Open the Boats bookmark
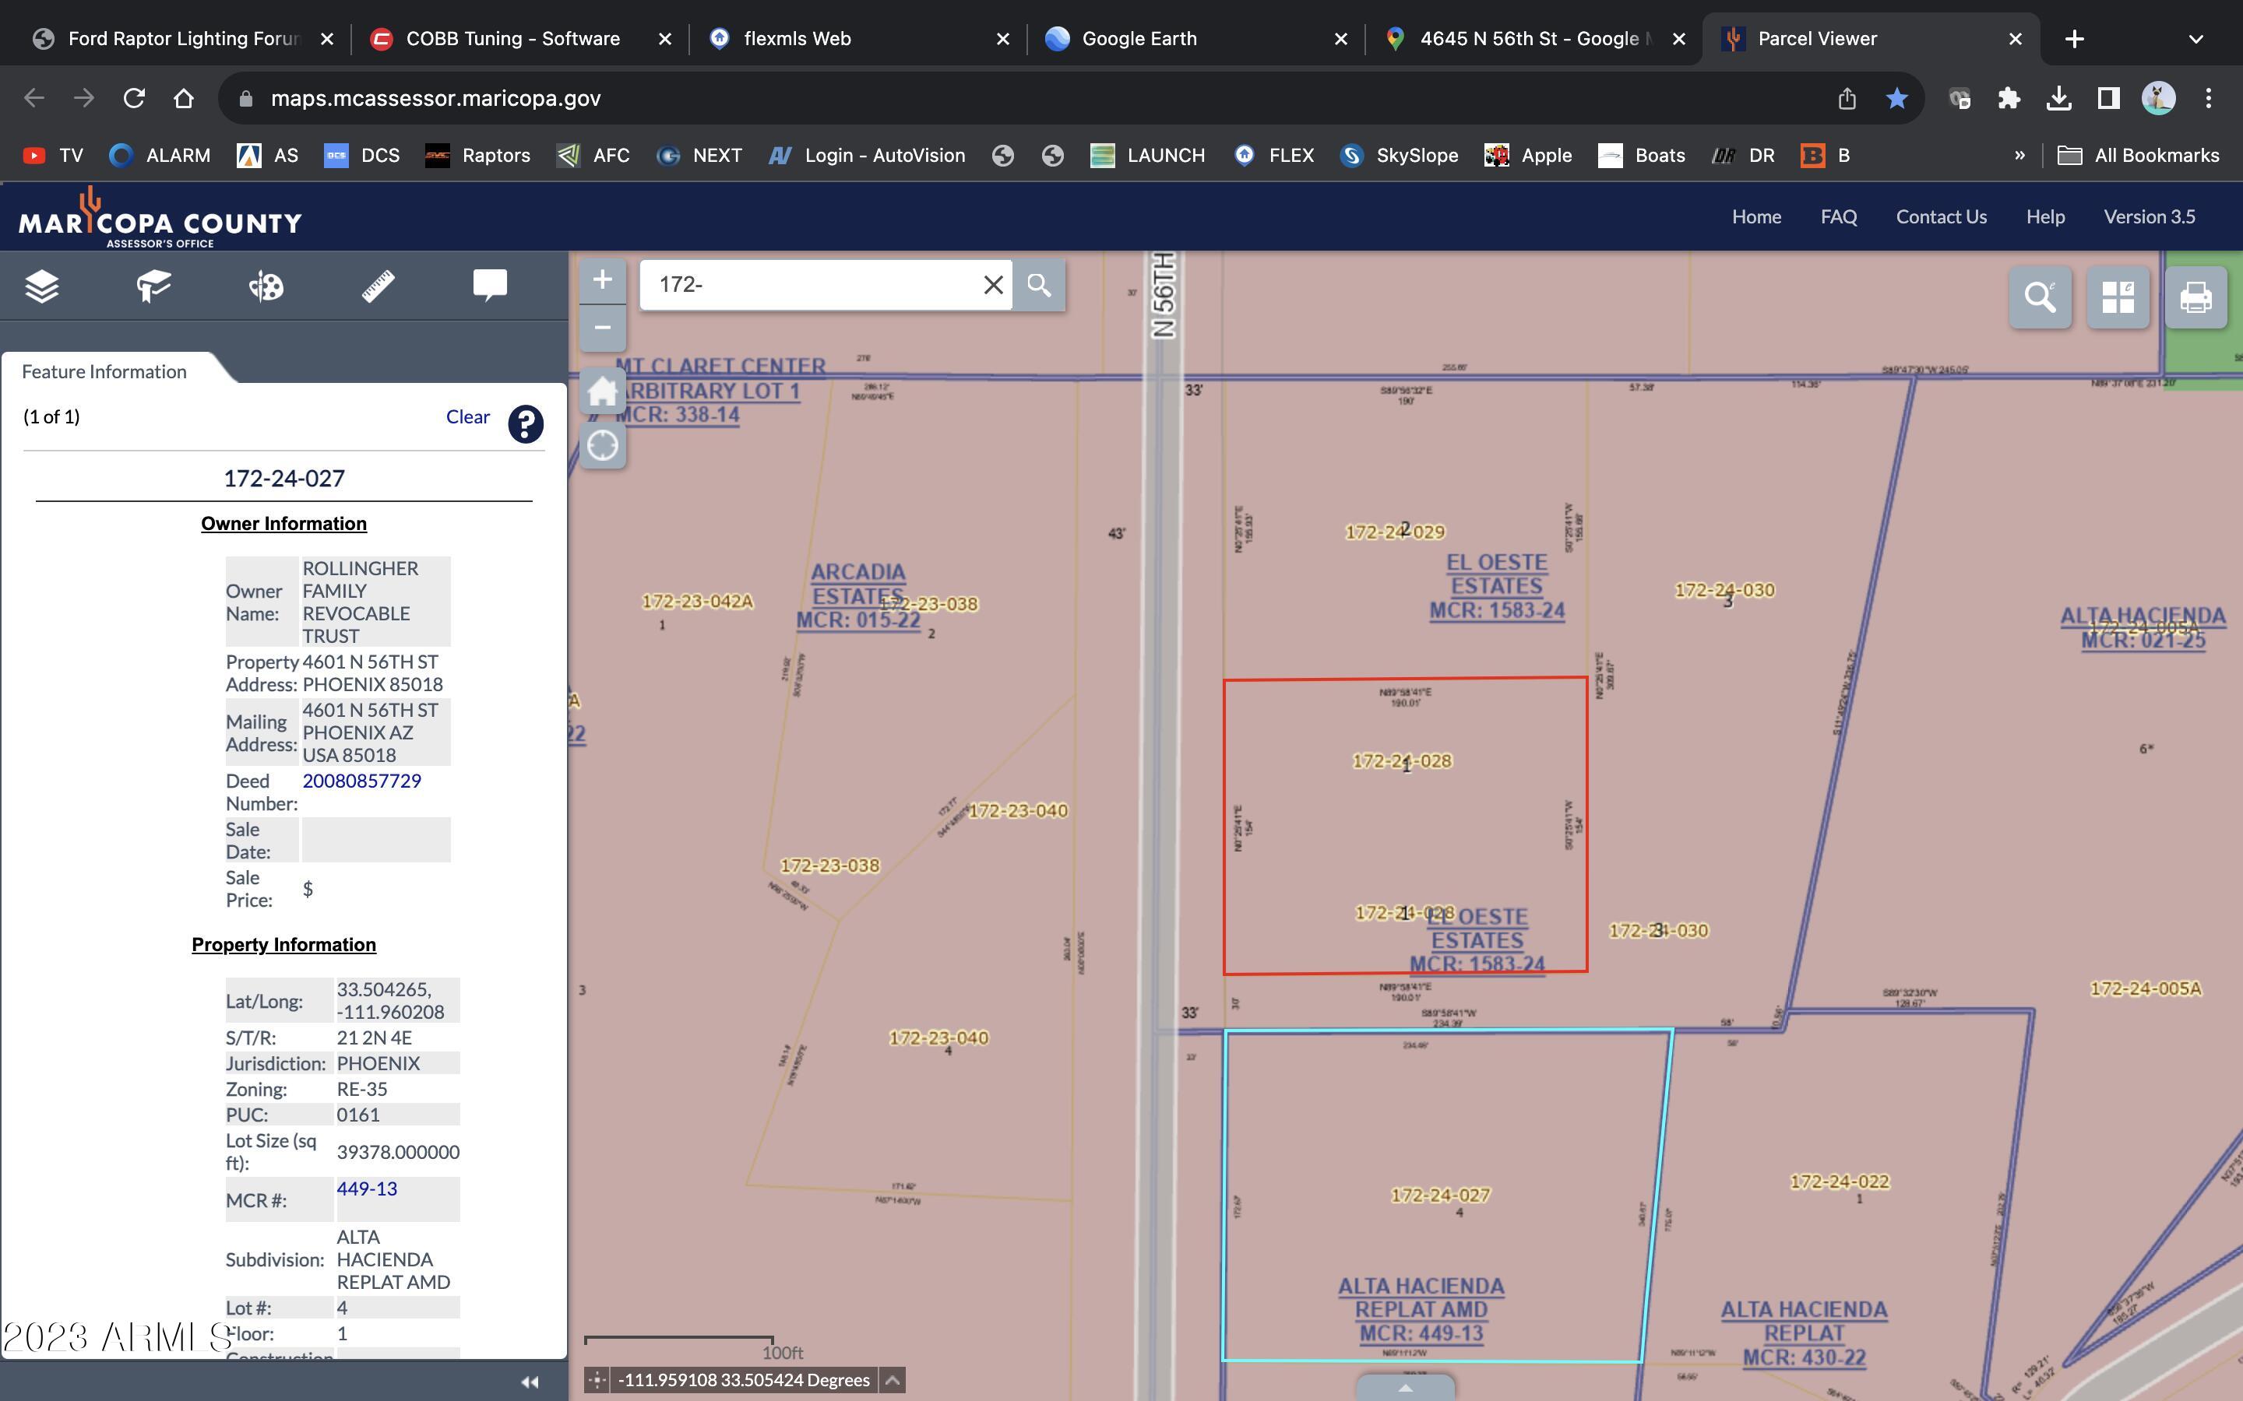This screenshot has width=2243, height=1401. point(1640,156)
